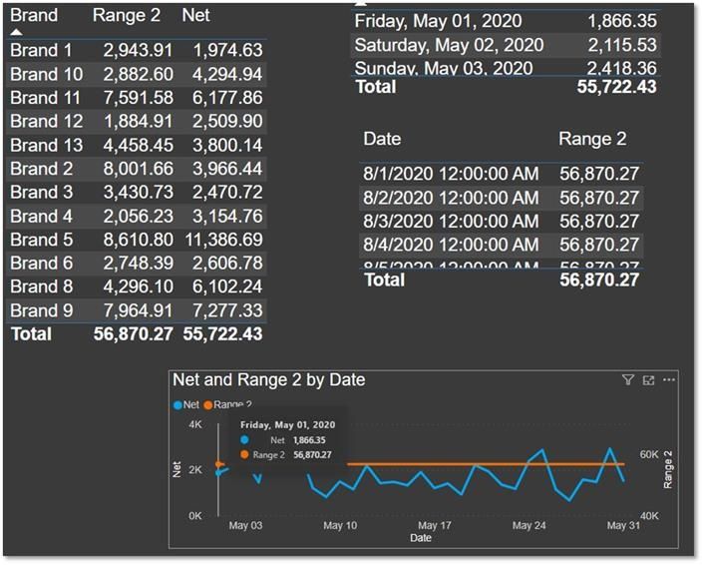Click the value 1,866.35 in date table
The height and width of the screenshot is (565, 703).
coord(622,21)
